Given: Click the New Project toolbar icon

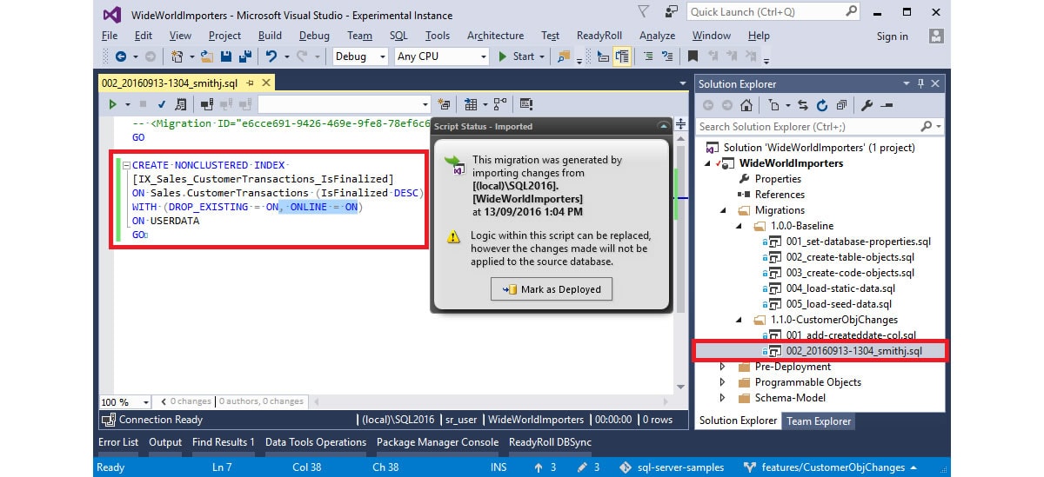Looking at the screenshot, I should pos(177,56).
